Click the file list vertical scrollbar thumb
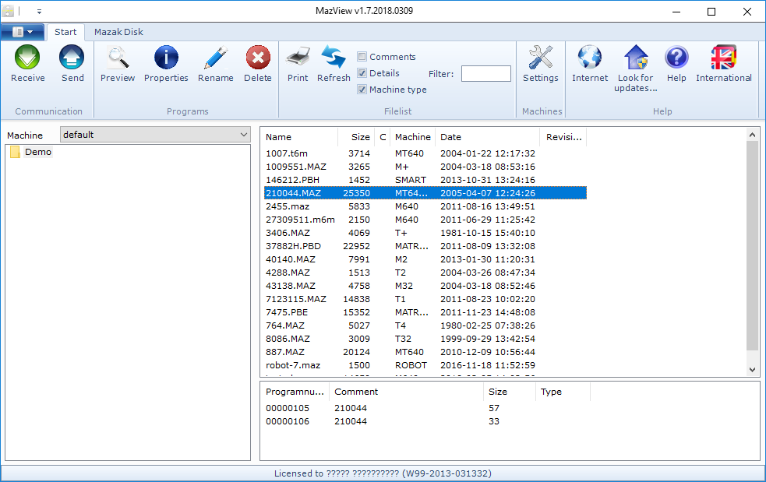Image resolution: width=766 pixels, height=482 pixels. (x=752, y=245)
